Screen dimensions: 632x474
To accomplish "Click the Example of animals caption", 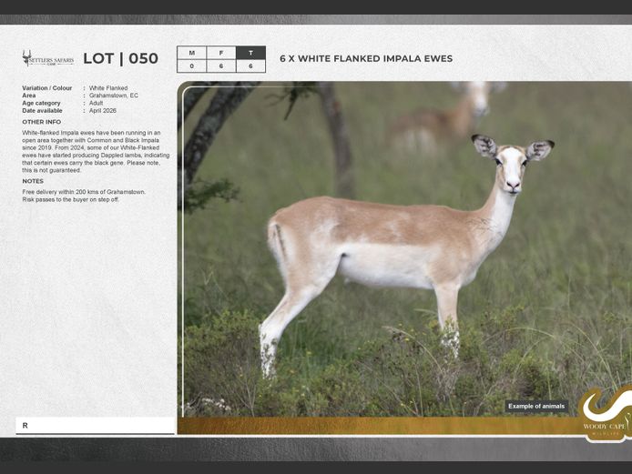I will (536, 406).
